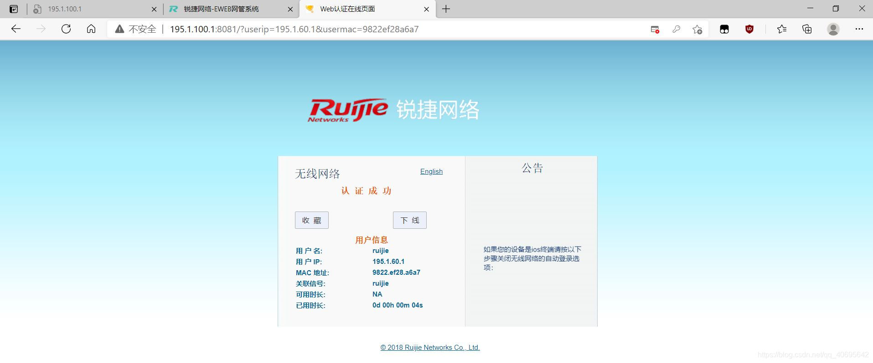Click the not secure warning icon
The image size is (873, 363).
coord(119,29)
